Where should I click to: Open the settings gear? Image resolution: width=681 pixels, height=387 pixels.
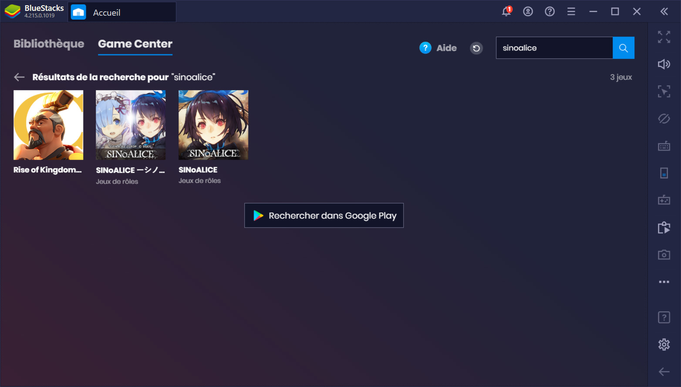point(664,344)
